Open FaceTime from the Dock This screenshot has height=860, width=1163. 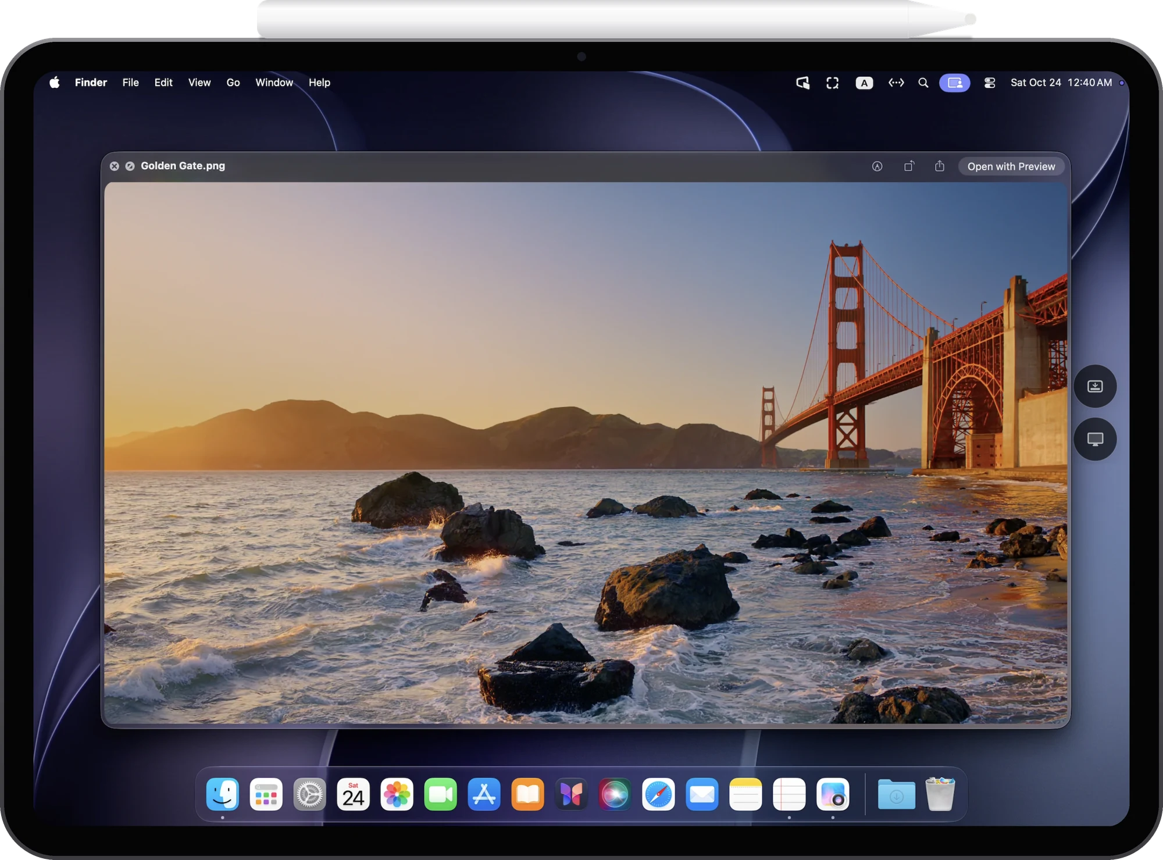pyautogui.click(x=441, y=794)
